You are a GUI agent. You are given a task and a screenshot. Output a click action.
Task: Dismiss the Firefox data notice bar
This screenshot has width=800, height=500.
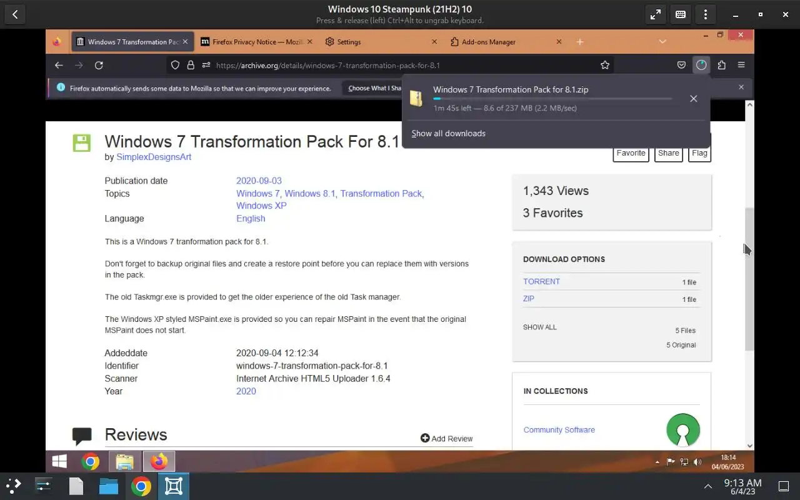[741, 87]
